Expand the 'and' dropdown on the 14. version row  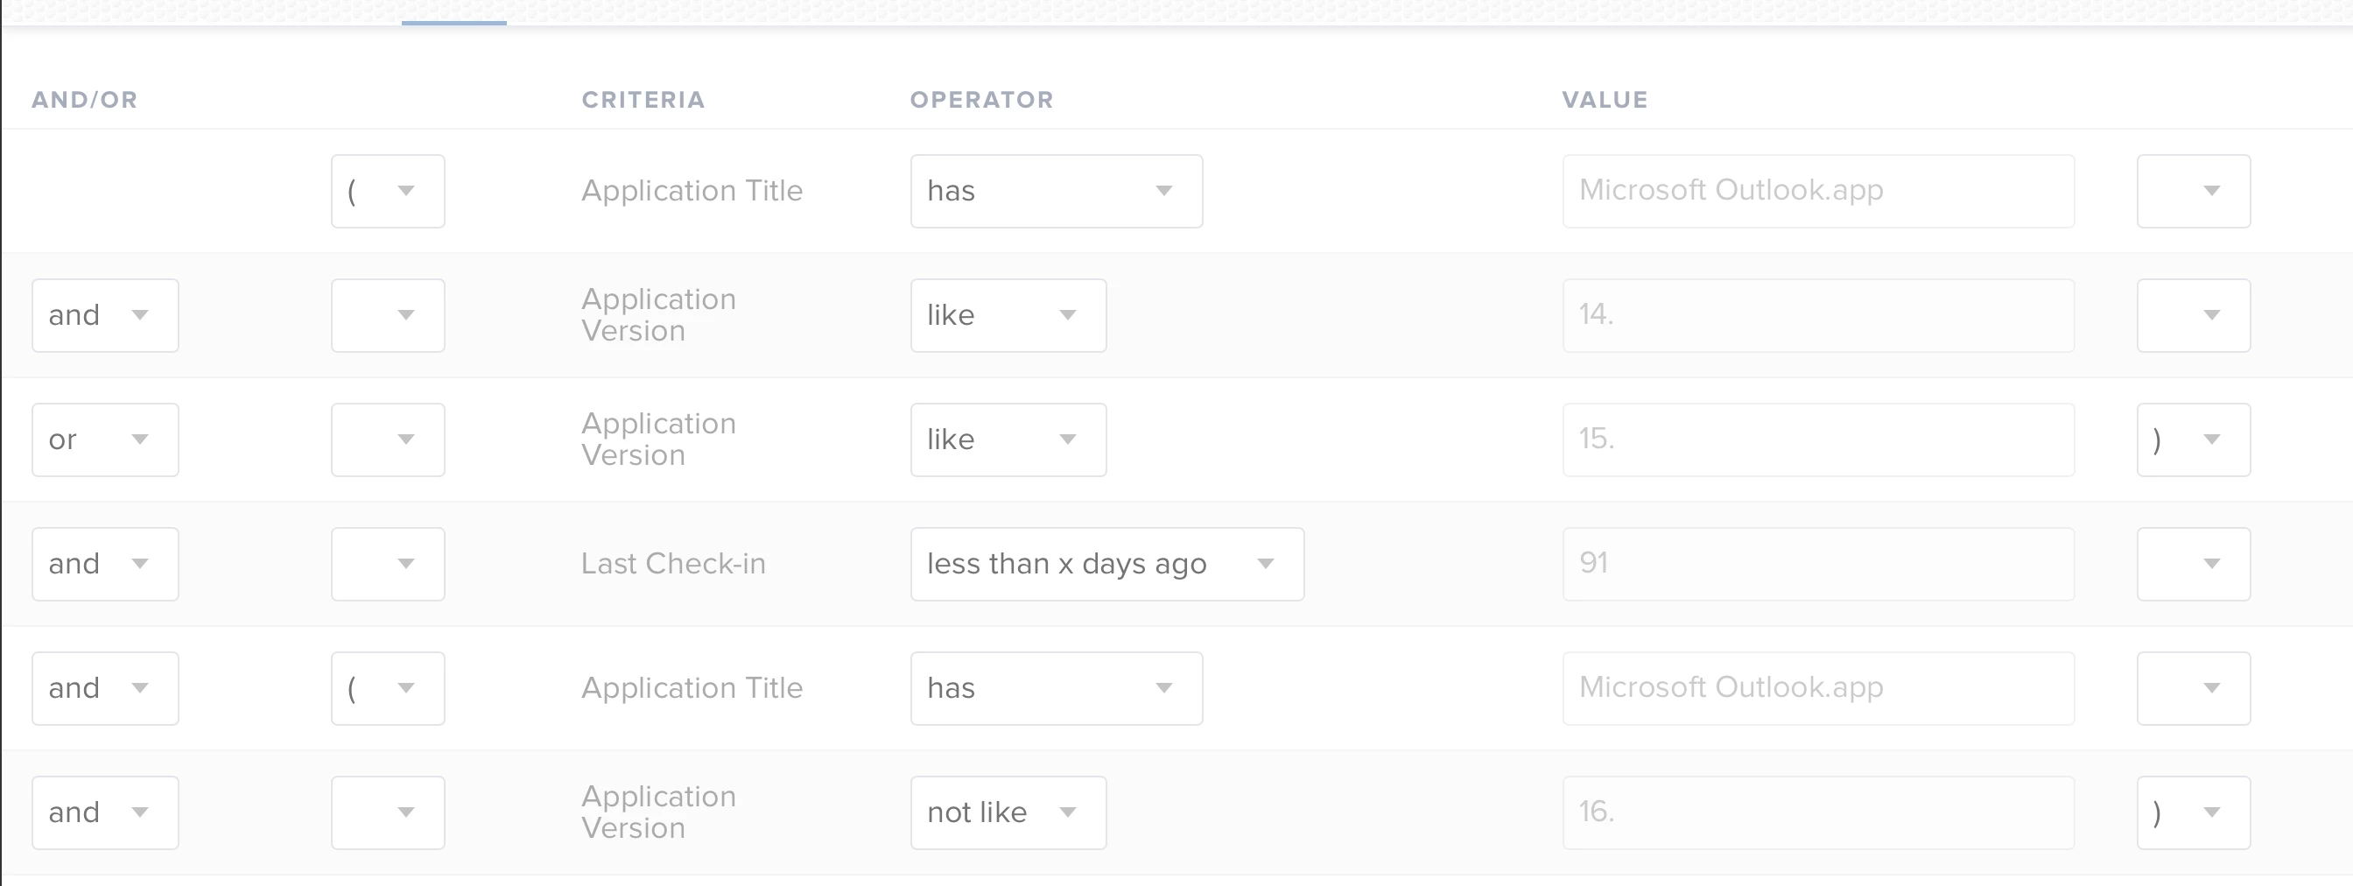pos(105,315)
